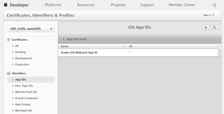224x114 pixels.
Task: Click the Apple logo icon
Action: click(5, 5)
